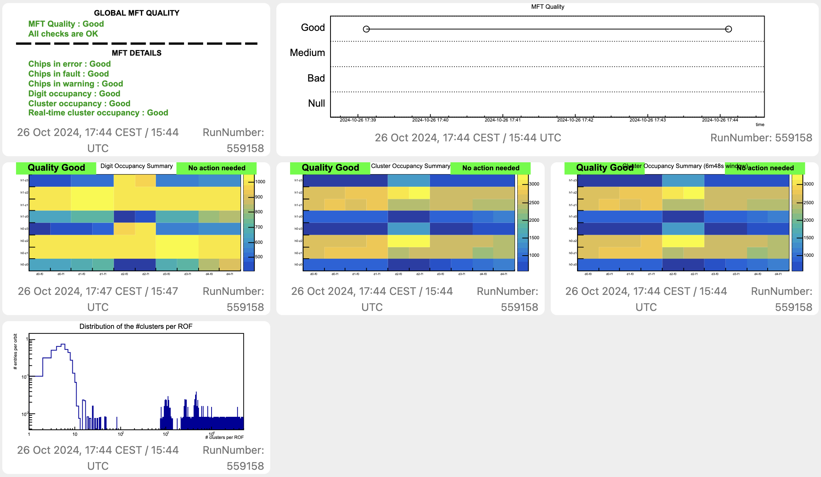Screen dimensions: 821x477
Task: Click the 'Cluster Occupancy Summary' plot title
Action: point(410,166)
